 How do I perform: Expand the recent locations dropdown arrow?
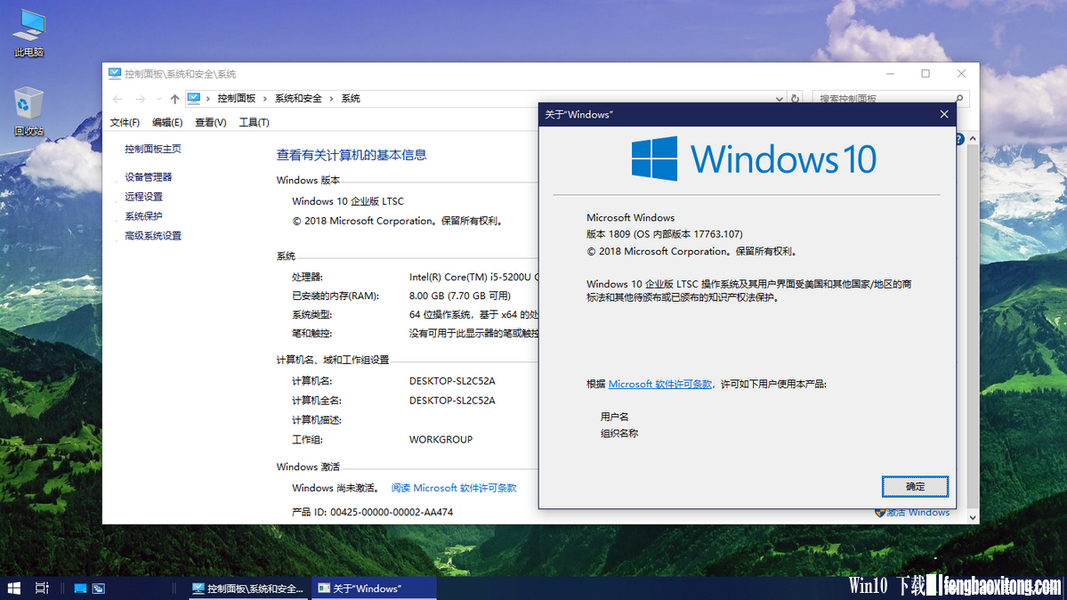point(158,99)
